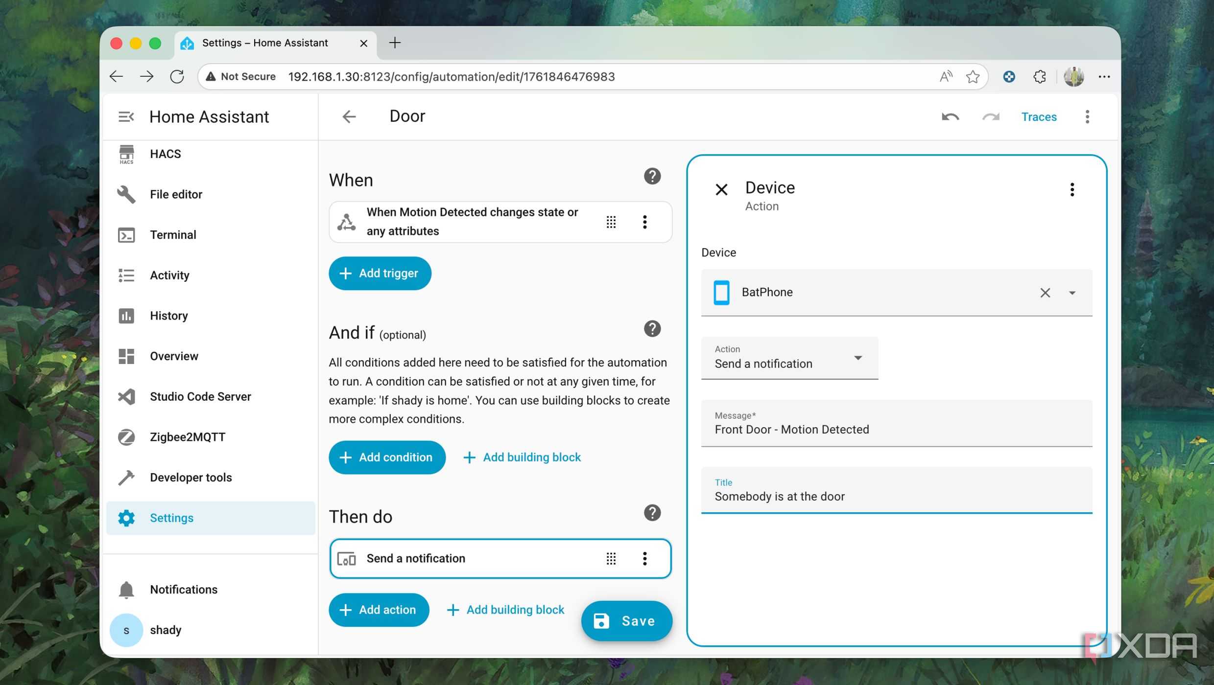Open help for the When section
1214x685 pixels.
pyautogui.click(x=652, y=176)
